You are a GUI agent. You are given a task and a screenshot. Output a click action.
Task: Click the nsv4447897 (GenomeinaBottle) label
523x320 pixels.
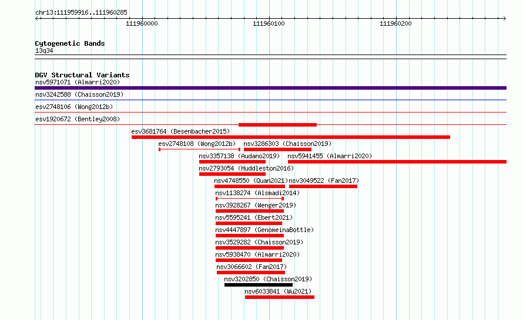(264, 230)
